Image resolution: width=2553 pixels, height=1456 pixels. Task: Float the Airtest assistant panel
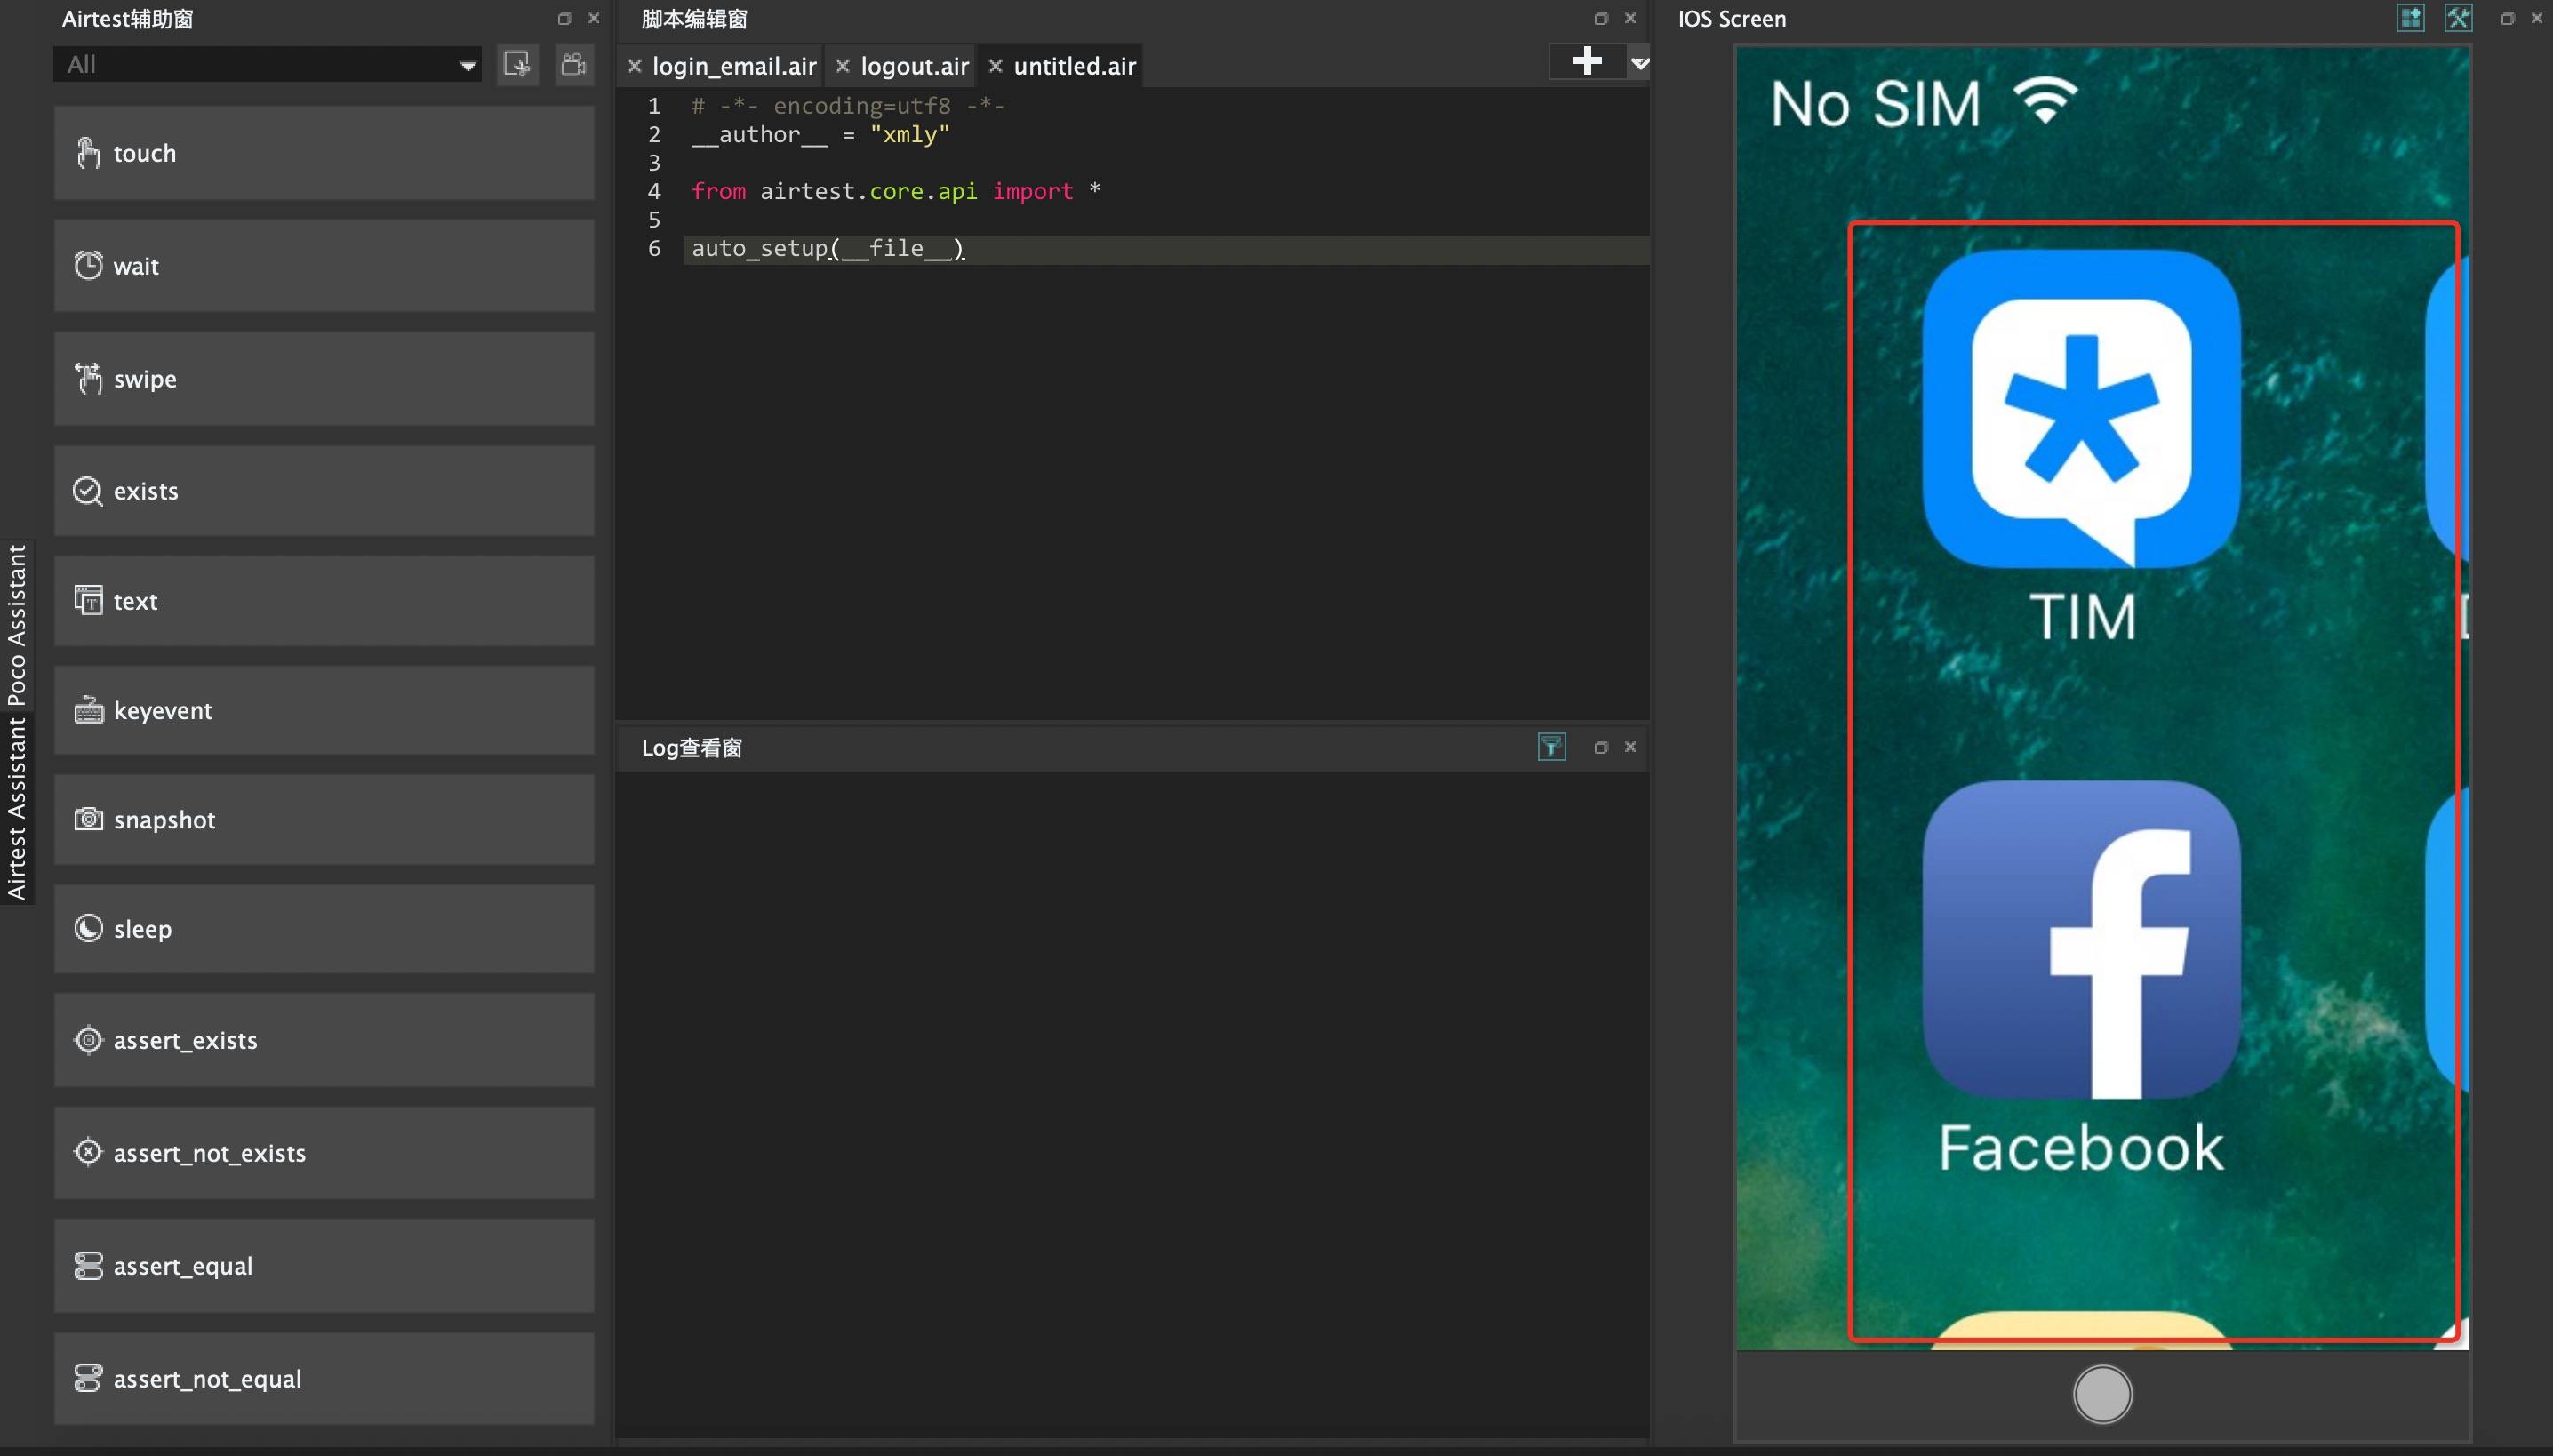[x=564, y=18]
